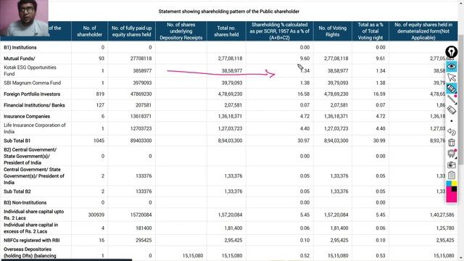Click the 30.97 shareholding percentage
Screen dimensions: 464x261
tap(303, 141)
